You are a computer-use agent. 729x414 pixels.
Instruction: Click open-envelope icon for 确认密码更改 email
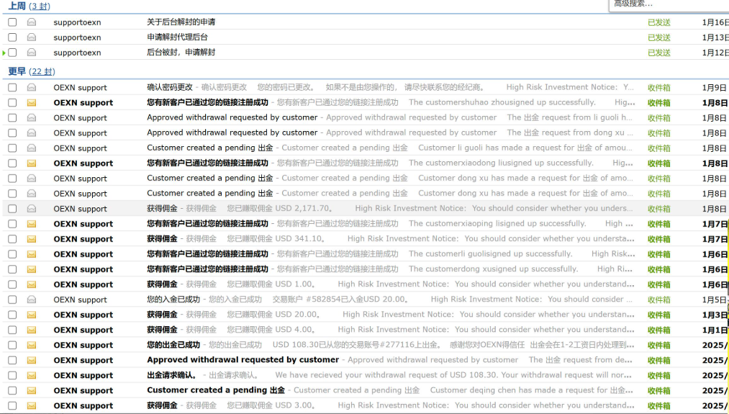pyautogui.click(x=32, y=88)
